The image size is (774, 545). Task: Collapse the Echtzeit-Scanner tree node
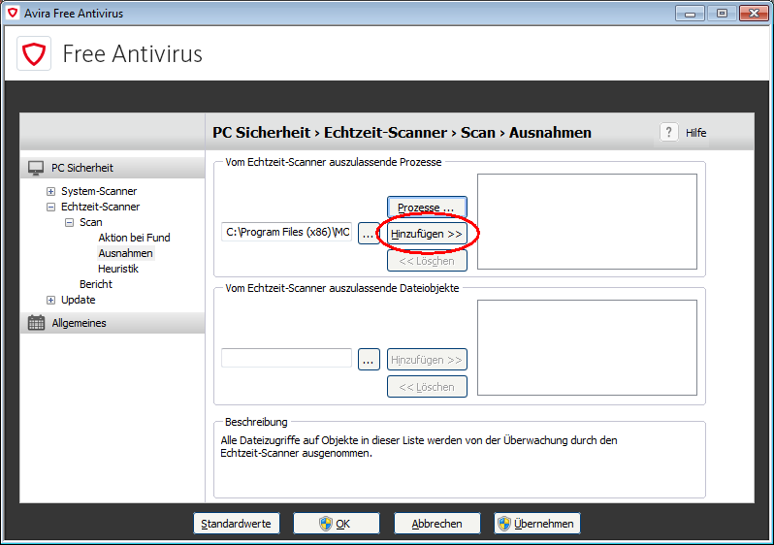(50, 207)
